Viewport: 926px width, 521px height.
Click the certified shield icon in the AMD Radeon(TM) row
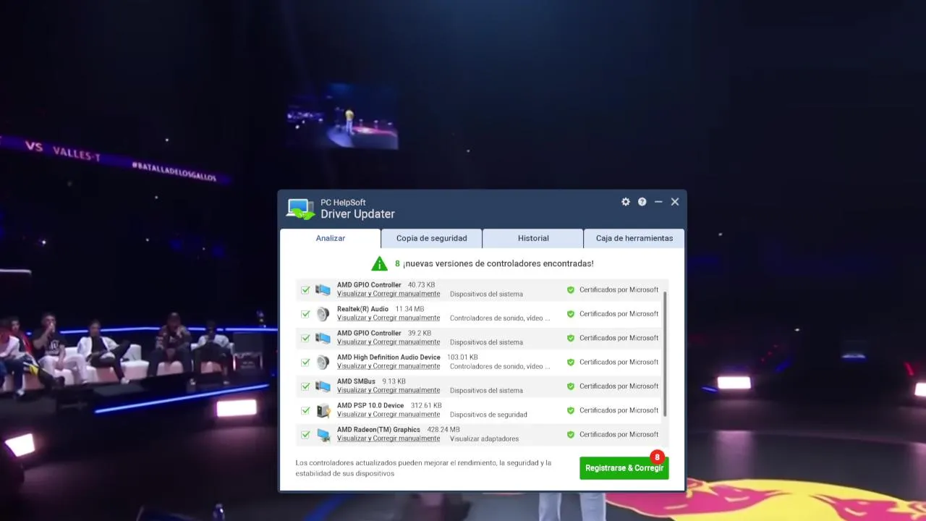[571, 434]
